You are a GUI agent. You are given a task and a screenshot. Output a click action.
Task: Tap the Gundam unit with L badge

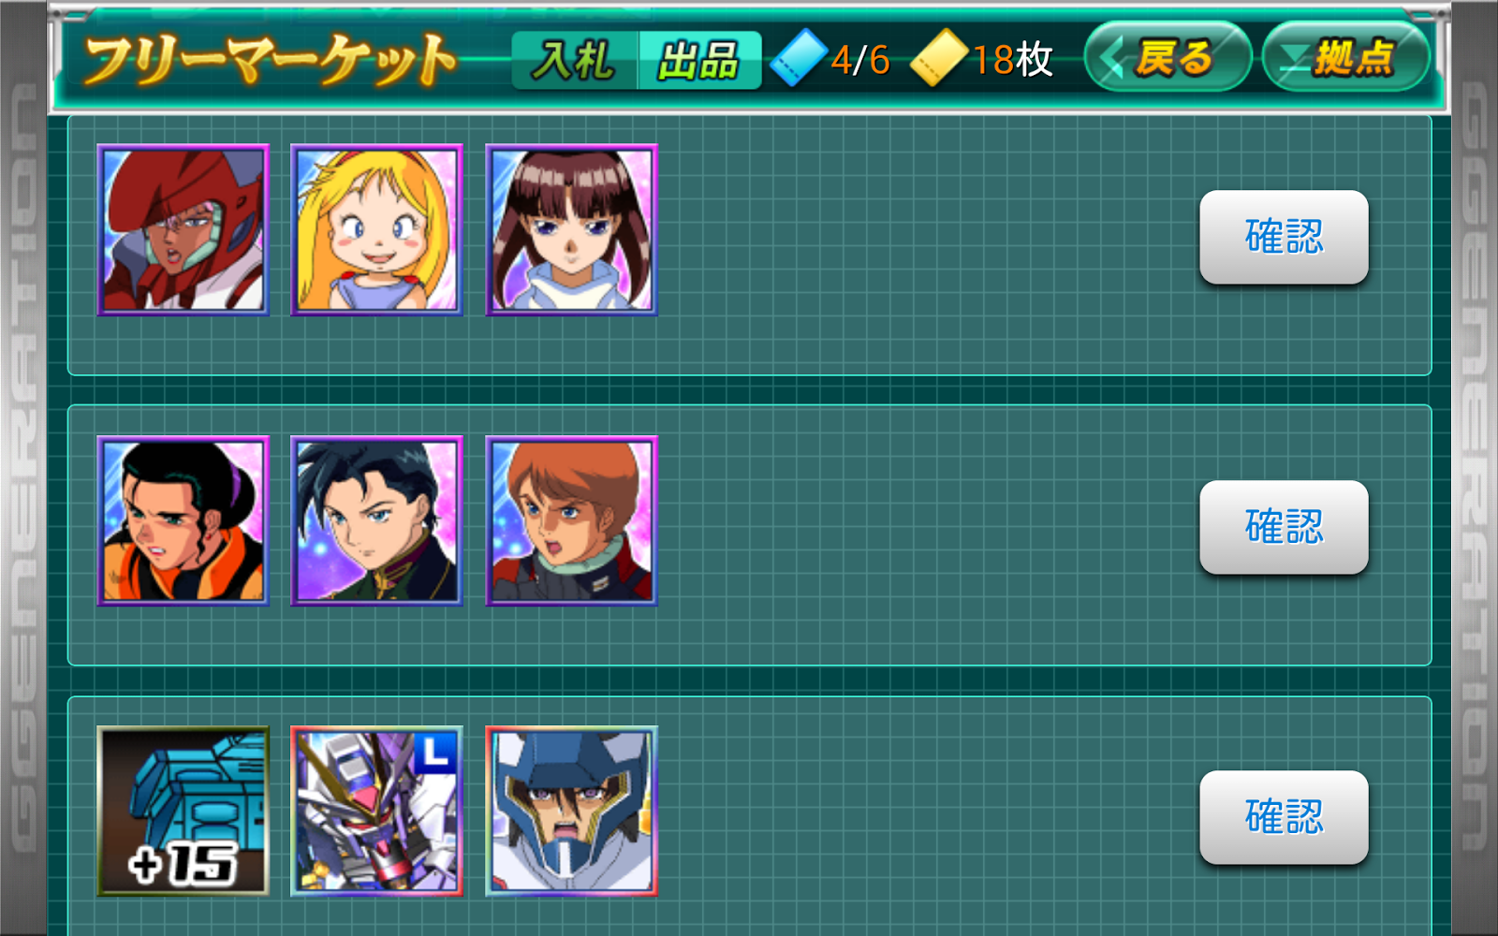pyautogui.click(x=376, y=811)
